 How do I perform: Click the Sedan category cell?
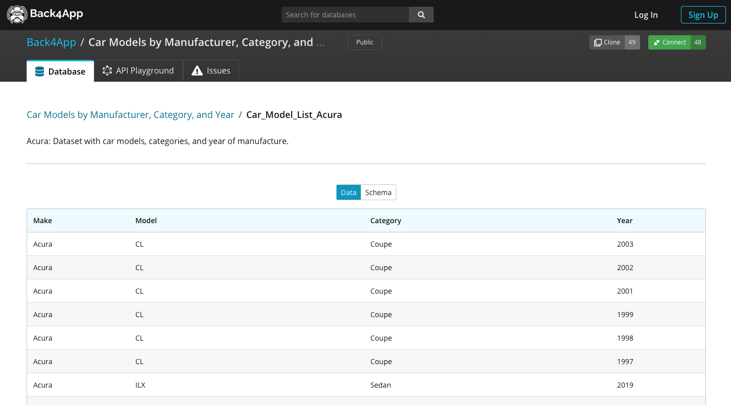click(381, 385)
